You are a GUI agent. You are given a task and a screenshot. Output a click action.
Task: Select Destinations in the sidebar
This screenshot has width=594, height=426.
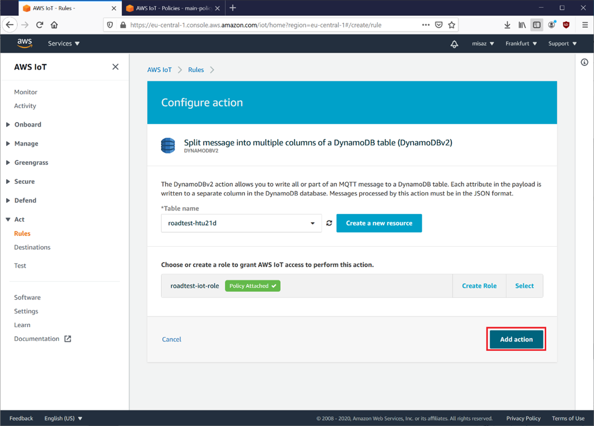(x=32, y=247)
